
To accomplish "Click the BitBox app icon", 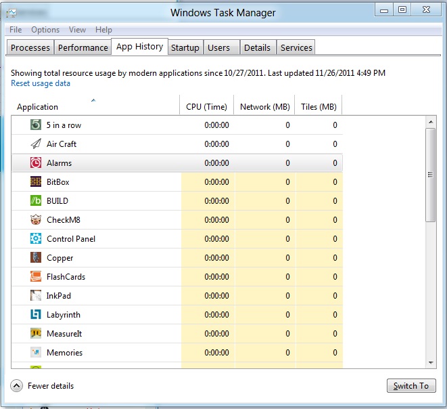I will pos(36,181).
